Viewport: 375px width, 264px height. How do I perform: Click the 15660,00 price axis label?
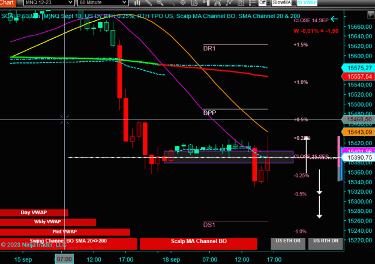(x=359, y=27)
